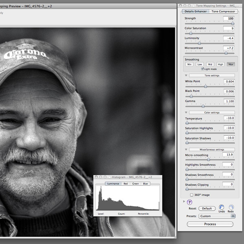The image size is (244, 244).
Task: Click the Micro-smoothing value field
Action: (228, 155)
